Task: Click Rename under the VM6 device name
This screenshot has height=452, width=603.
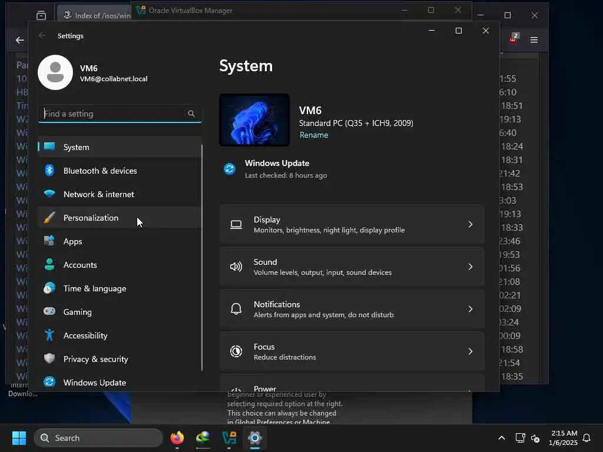Action: click(x=314, y=135)
